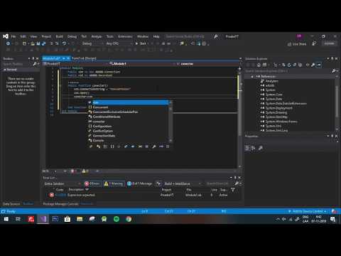The width and height of the screenshot is (341, 256).
Task: Click the Open File toolbar icon
Action: click(33, 43)
